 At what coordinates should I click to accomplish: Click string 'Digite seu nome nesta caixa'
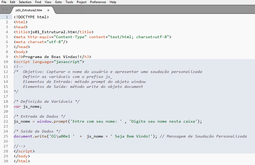point(163,121)
